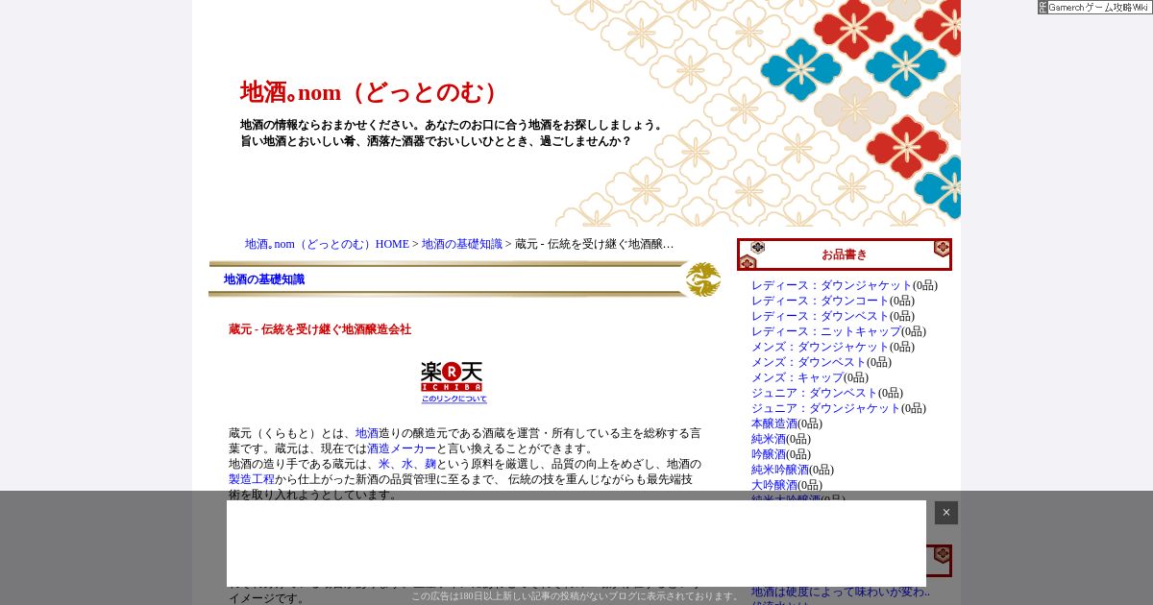Open メンズ：キャップ category

[x=797, y=377]
